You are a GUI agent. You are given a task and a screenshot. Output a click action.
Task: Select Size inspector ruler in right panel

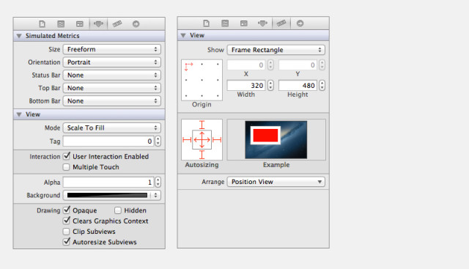[281, 23]
